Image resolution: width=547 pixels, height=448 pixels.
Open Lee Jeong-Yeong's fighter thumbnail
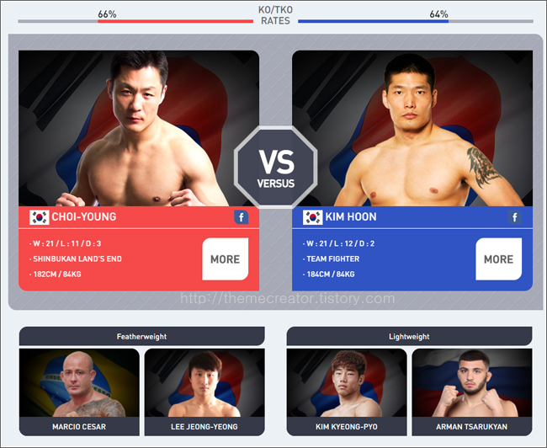204,392
